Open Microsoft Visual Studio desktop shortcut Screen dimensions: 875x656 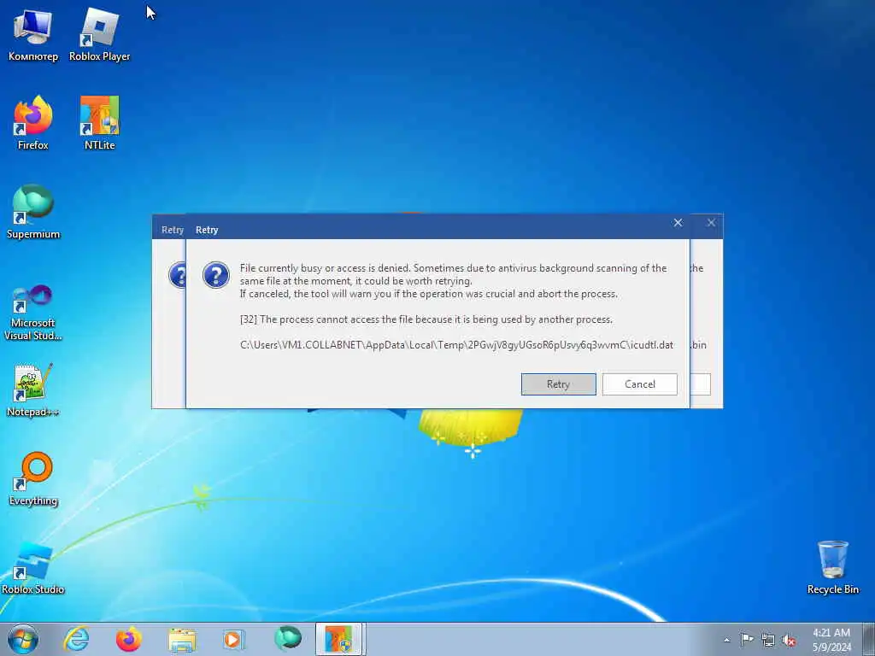[33, 313]
